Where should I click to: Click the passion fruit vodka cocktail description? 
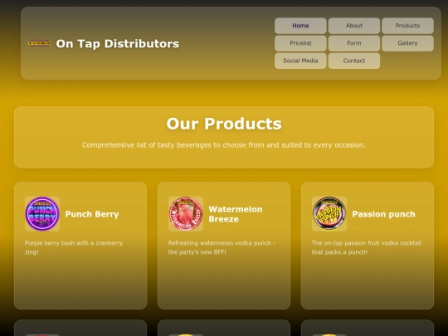pyautogui.click(x=367, y=247)
